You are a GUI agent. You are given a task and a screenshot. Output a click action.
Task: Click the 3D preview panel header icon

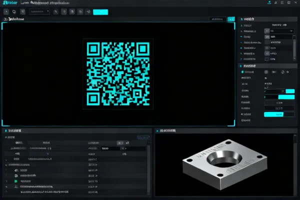point(157,131)
